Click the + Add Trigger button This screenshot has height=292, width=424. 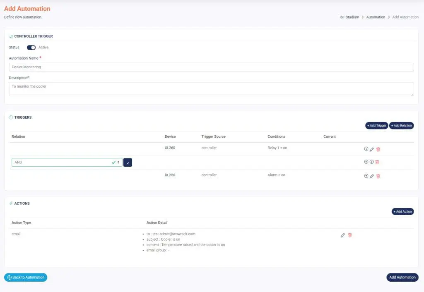tap(376, 125)
